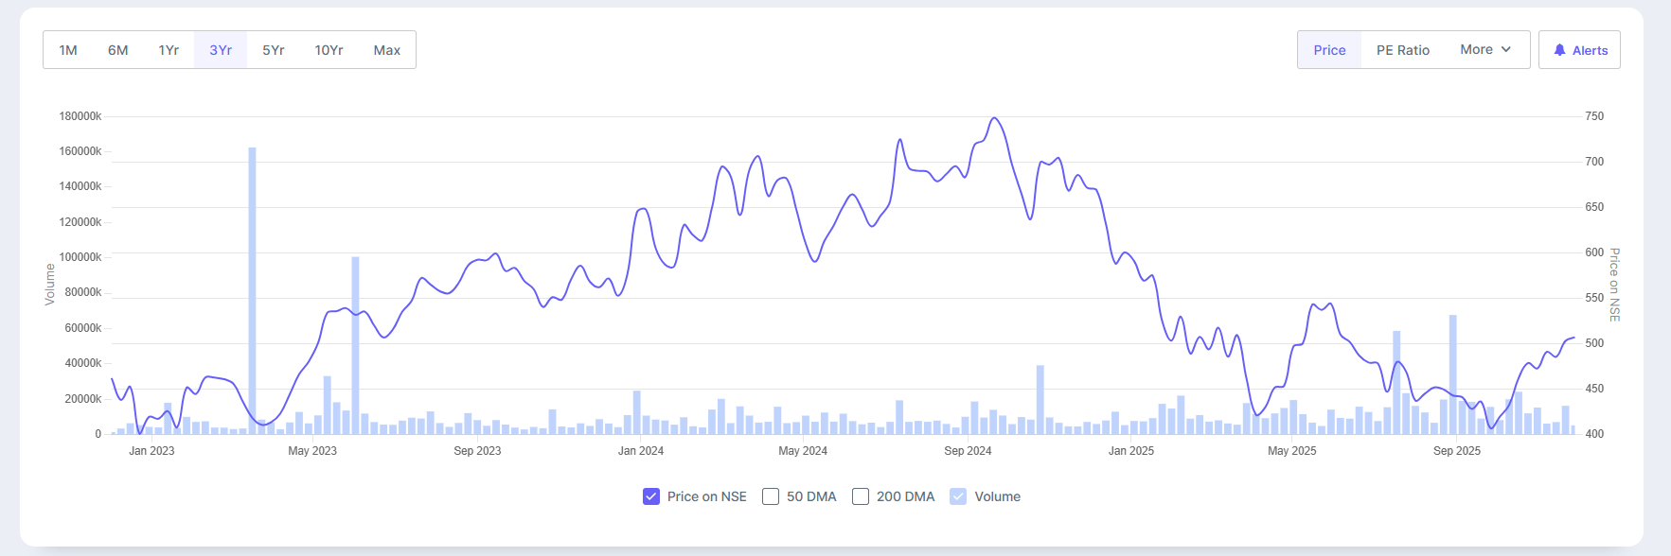The image size is (1671, 556).
Task: Toggle the Price on NSE checkbox
Action: click(x=651, y=496)
